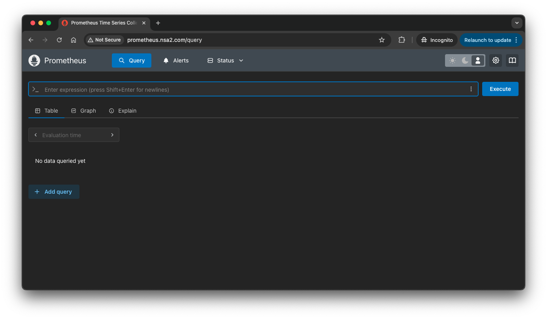This screenshot has width=547, height=319.
Task: Go forward in browser history
Action: click(45, 40)
